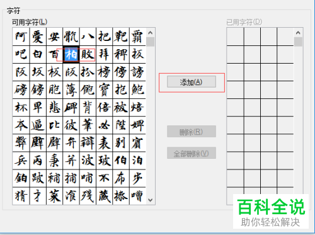
Task: Select character 把 in available list
Action: 105,37
